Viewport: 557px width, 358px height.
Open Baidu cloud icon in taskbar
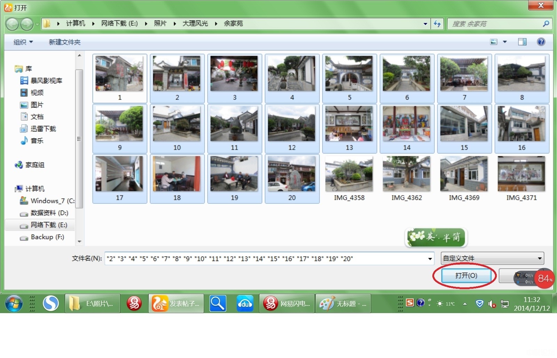[x=245, y=304]
